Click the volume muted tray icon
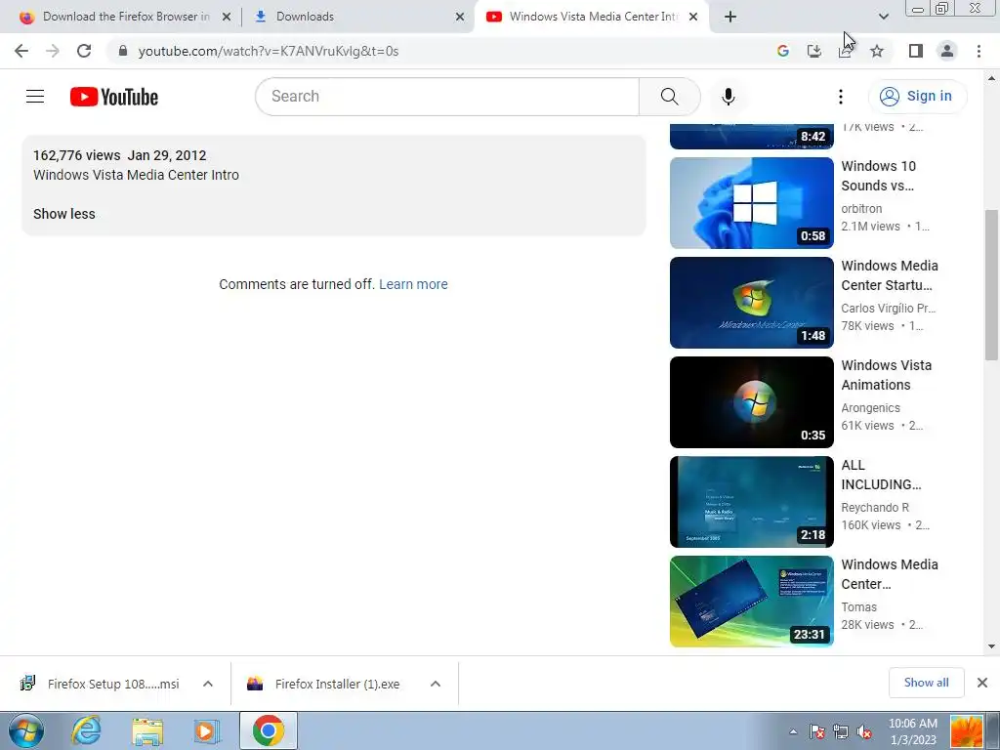The height and width of the screenshot is (750, 1000). (x=864, y=732)
